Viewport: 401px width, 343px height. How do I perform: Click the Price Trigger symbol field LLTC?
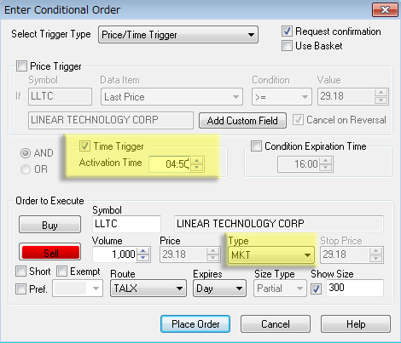(x=60, y=96)
